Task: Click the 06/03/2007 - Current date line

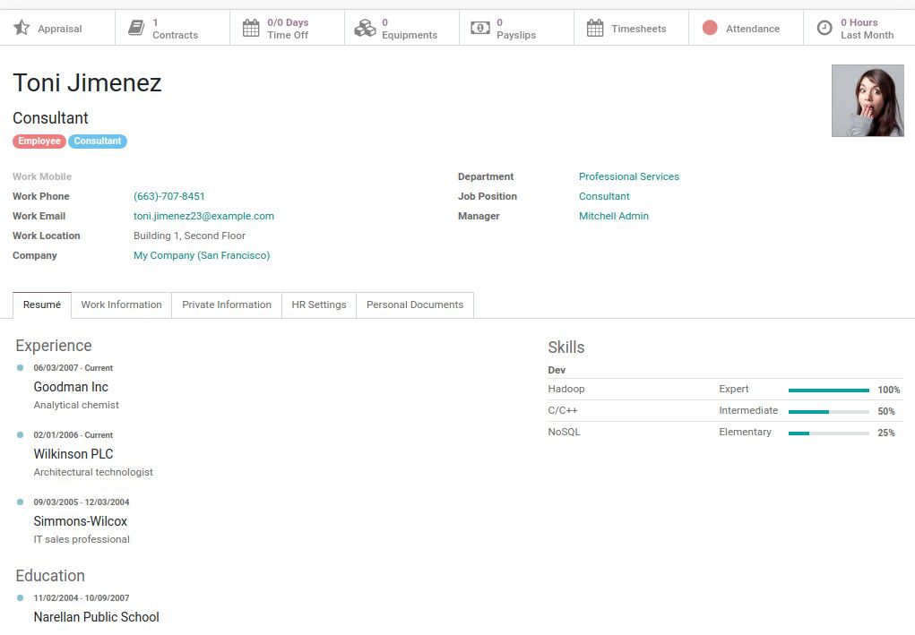Action: 73,368
